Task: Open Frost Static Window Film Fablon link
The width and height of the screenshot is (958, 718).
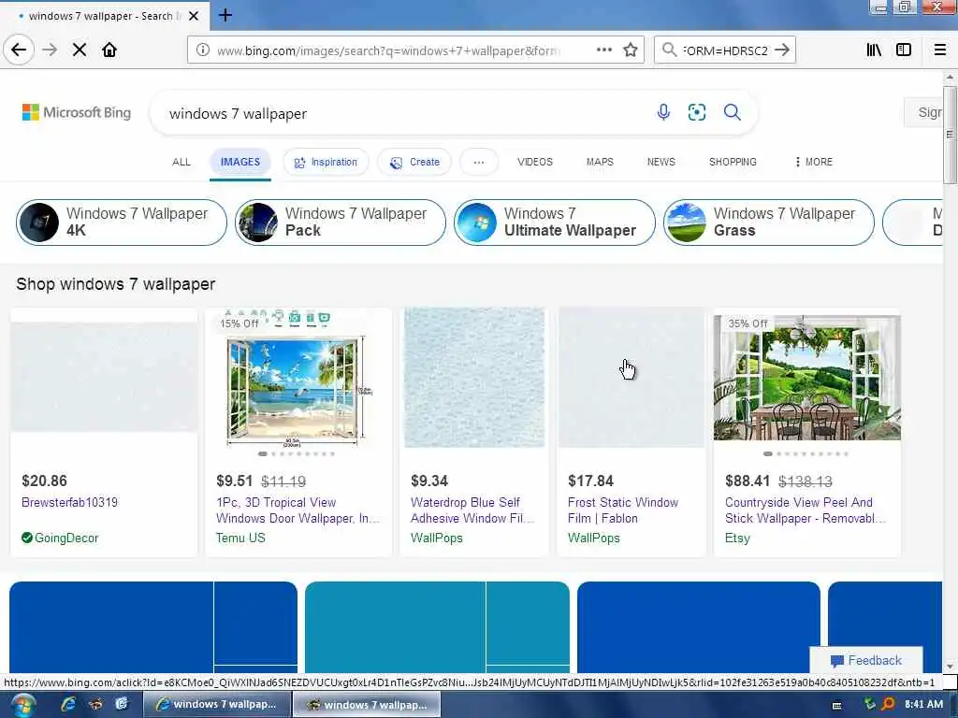Action: [622, 510]
